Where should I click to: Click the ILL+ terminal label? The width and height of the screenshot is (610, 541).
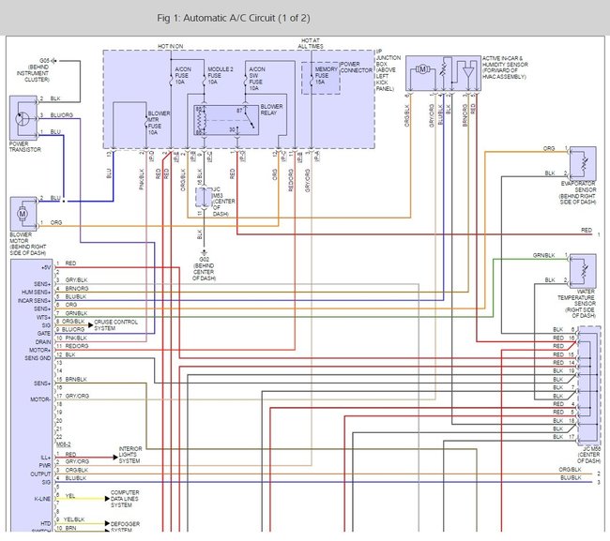[x=46, y=458]
